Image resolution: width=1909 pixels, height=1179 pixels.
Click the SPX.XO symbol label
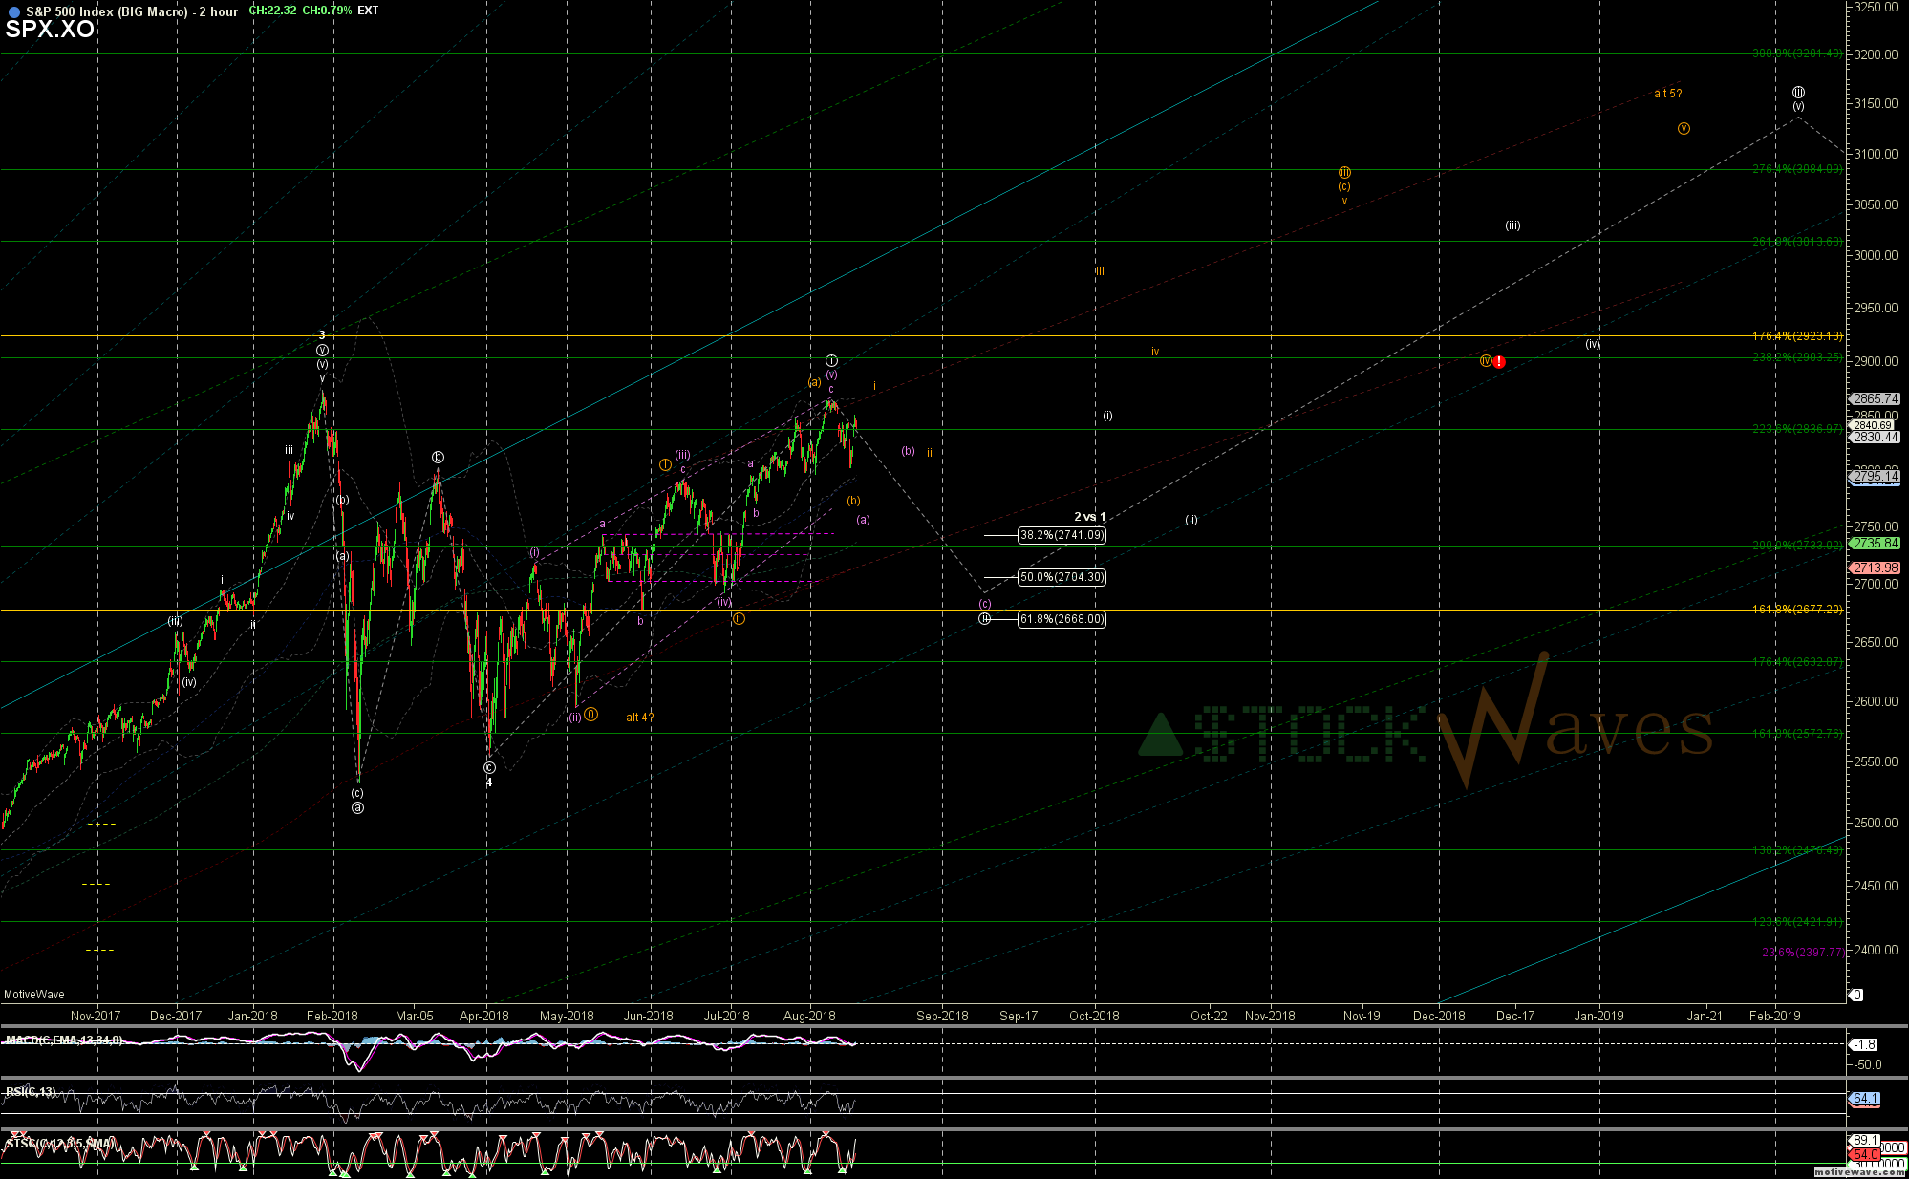point(50,30)
